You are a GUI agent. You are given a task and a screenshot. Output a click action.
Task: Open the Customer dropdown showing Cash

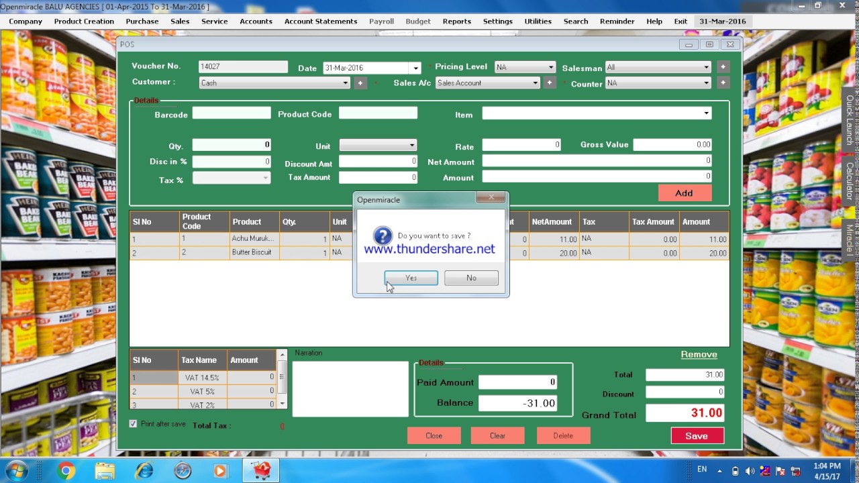pyautogui.click(x=346, y=83)
